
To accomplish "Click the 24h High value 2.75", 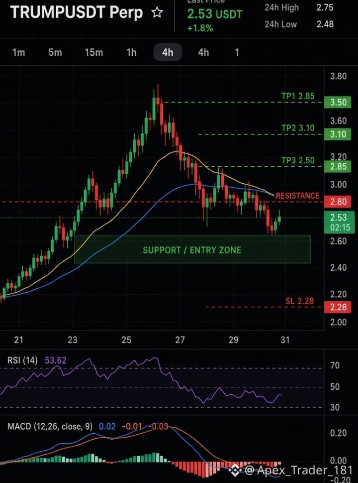I will [325, 7].
